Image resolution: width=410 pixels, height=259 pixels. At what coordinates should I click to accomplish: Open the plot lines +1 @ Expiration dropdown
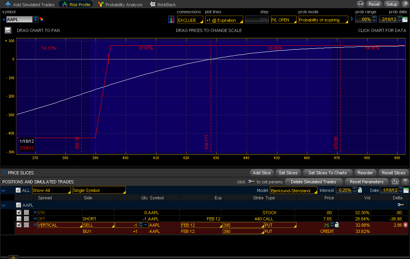coord(224,20)
